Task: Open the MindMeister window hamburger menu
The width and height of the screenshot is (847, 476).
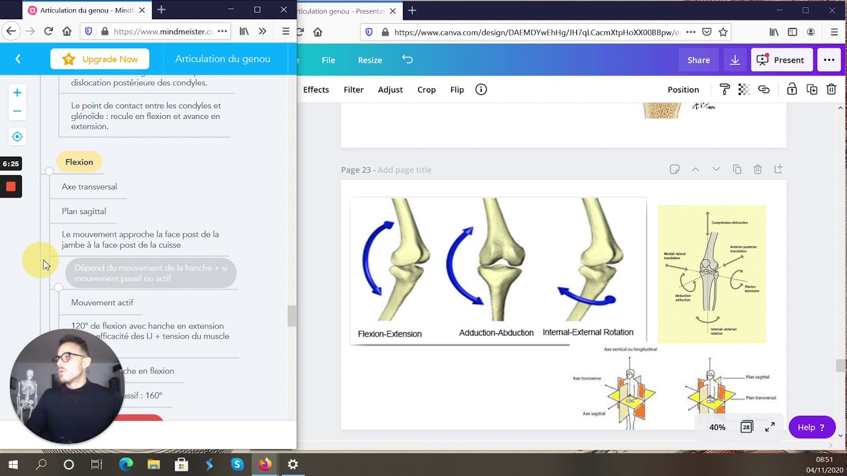Action: click(x=286, y=31)
